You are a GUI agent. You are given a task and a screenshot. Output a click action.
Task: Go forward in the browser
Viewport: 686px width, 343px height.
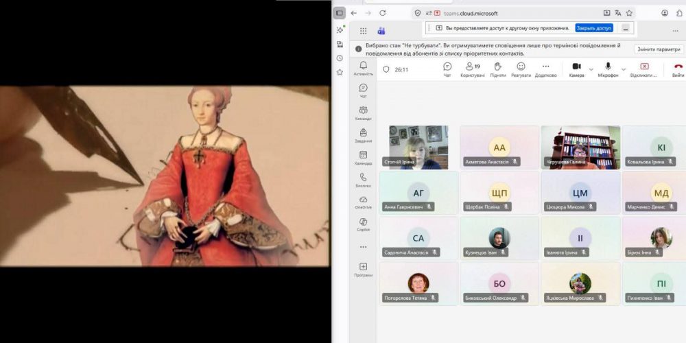click(368, 13)
